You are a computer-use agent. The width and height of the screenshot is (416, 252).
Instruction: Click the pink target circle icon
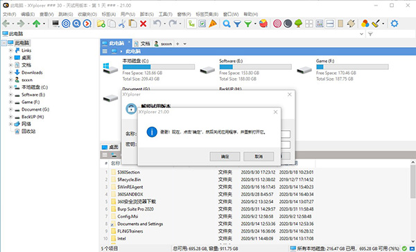pos(277,24)
